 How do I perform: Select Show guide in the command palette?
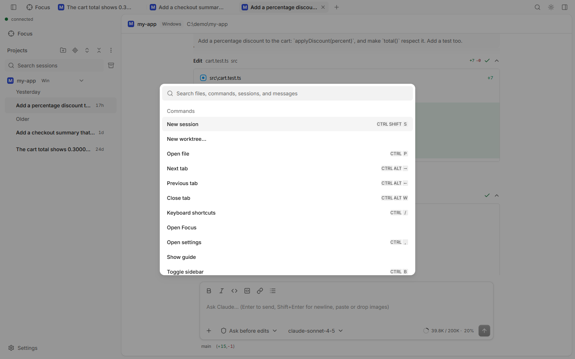(x=287, y=257)
